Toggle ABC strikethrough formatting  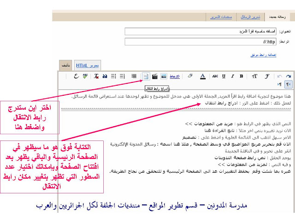(x=215, y=76)
